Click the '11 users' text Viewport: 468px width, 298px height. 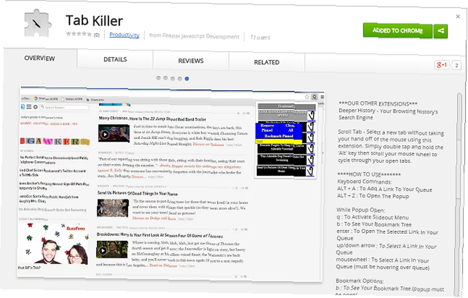click(260, 37)
